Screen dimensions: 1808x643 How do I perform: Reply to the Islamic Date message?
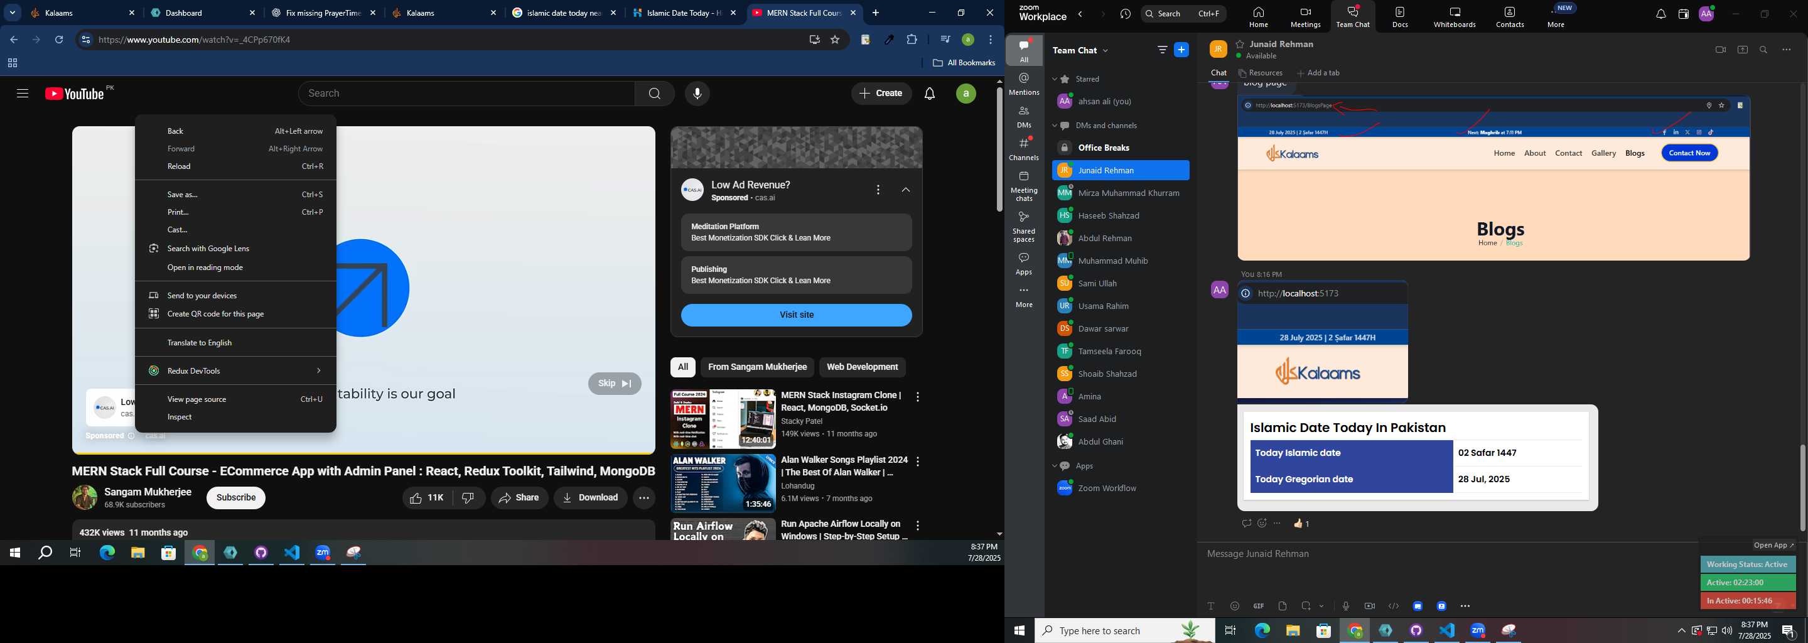[1247, 523]
